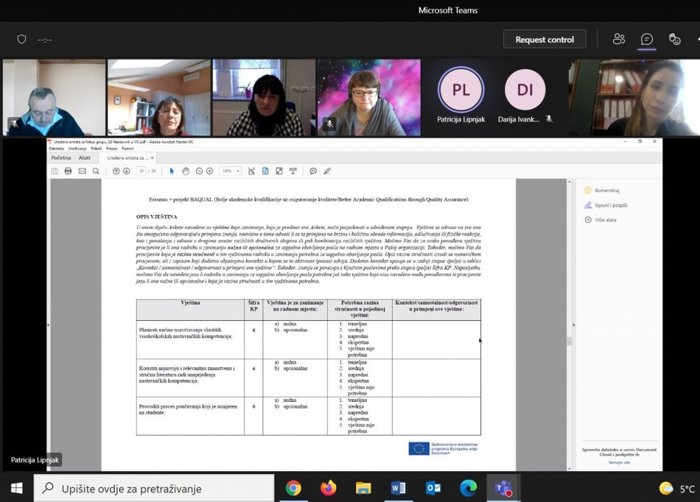Click the magnifier search icon in Acrobat
The width and height of the screenshot is (700, 502).
[96, 171]
